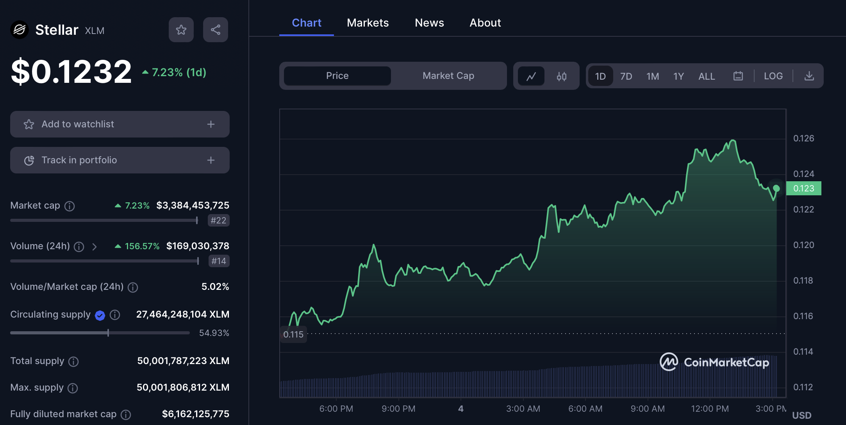Viewport: 846px width, 425px height.
Task: Open the share icon button
Action: 216,30
